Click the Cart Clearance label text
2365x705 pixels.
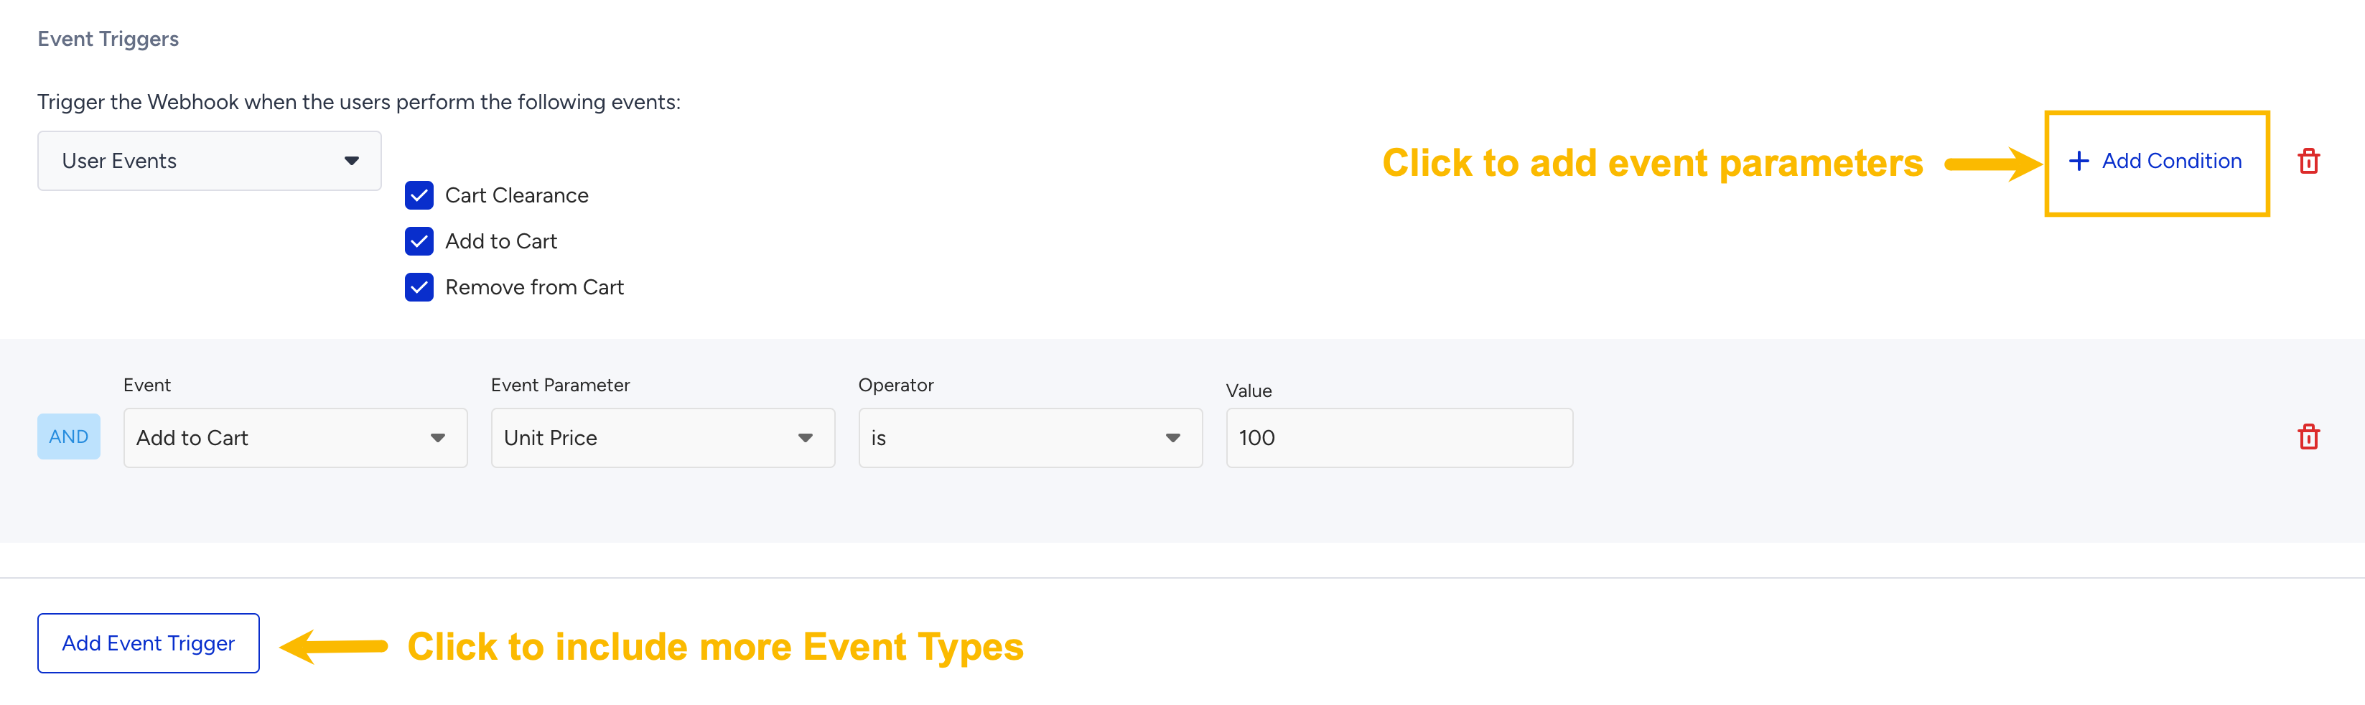click(516, 195)
